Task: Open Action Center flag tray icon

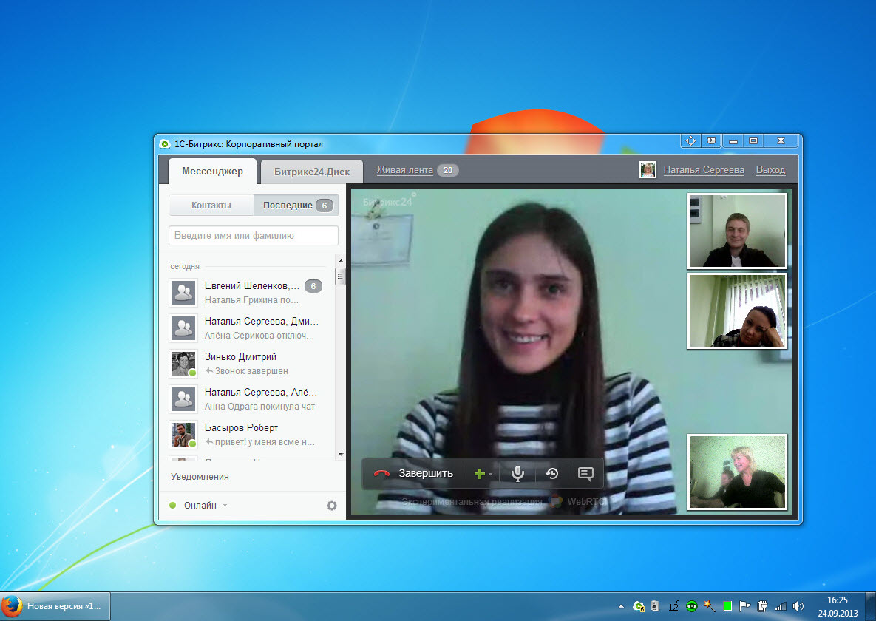Action: click(x=744, y=606)
